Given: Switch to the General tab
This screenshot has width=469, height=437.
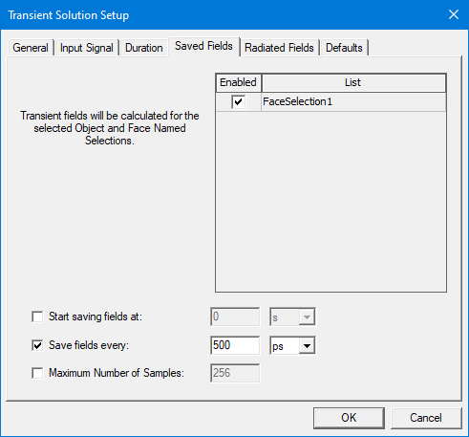Looking at the screenshot, I should (31, 48).
